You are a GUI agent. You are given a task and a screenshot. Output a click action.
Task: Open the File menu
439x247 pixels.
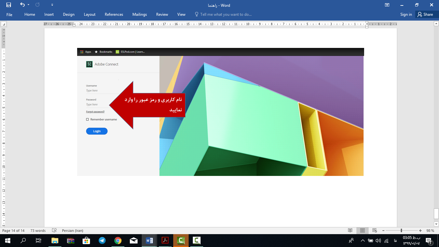(9, 14)
